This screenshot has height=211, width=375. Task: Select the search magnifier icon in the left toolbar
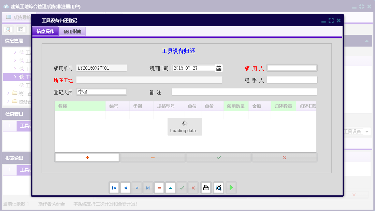pos(8,29)
